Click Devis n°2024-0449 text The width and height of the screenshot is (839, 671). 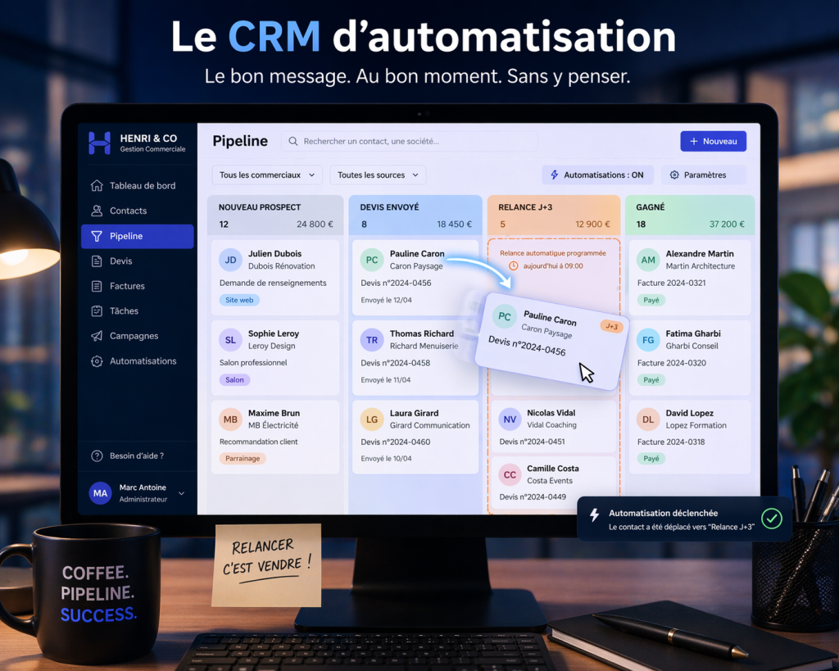point(533,497)
